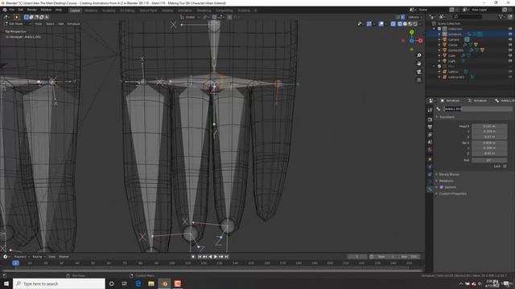
Task: Select Armature in the outliner
Action: coord(455,34)
